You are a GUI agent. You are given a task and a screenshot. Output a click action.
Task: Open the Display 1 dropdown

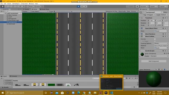pyautogui.click(x=26, y=11)
